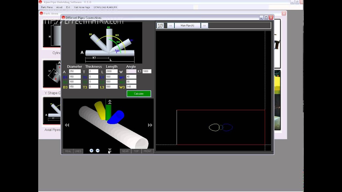Edit length L3 input field
Image resolution: width=342 pixels, height=192 pixels.
[x=112, y=87]
